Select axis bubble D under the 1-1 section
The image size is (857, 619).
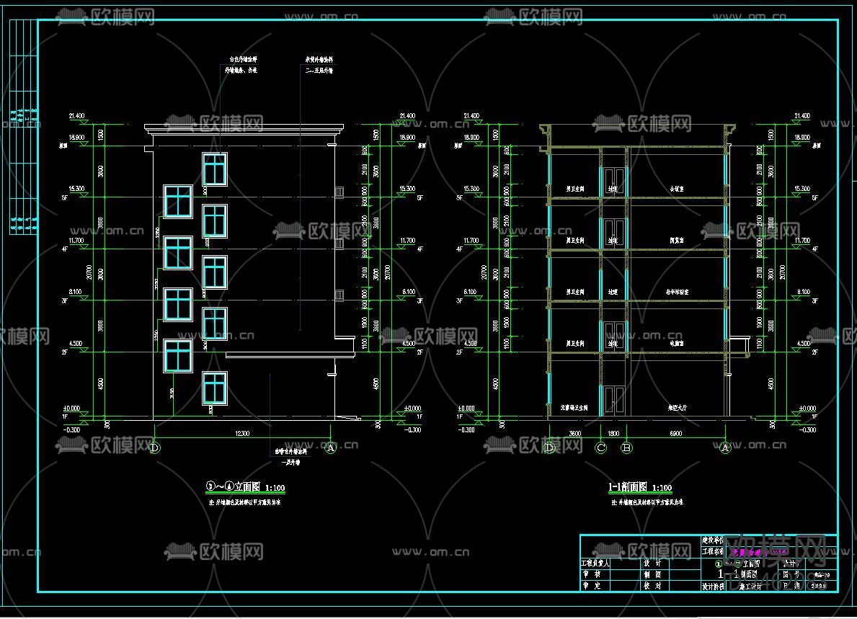549,448
